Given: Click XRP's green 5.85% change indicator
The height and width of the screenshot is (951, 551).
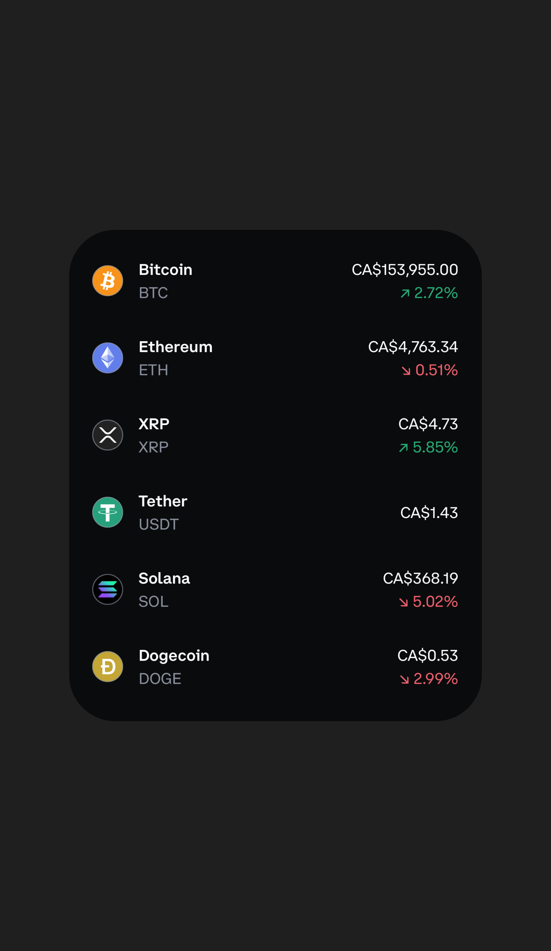Looking at the screenshot, I should (428, 447).
